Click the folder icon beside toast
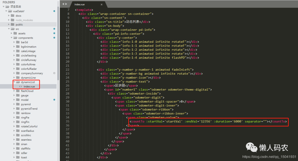The width and height of the screenshot is (298, 161). click(x=18, y=157)
